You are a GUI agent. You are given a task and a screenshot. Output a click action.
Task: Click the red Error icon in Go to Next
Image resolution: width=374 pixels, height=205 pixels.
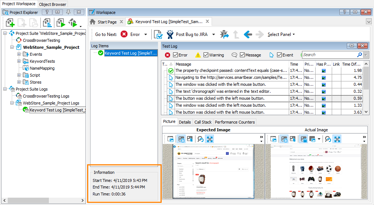pyautogui.click(x=124, y=34)
